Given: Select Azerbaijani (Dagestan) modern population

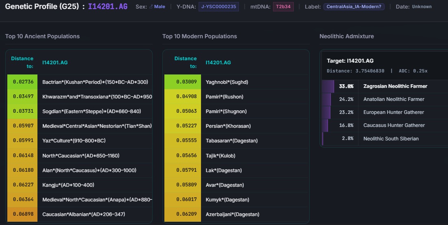Looking at the screenshot, I should 236,214.
